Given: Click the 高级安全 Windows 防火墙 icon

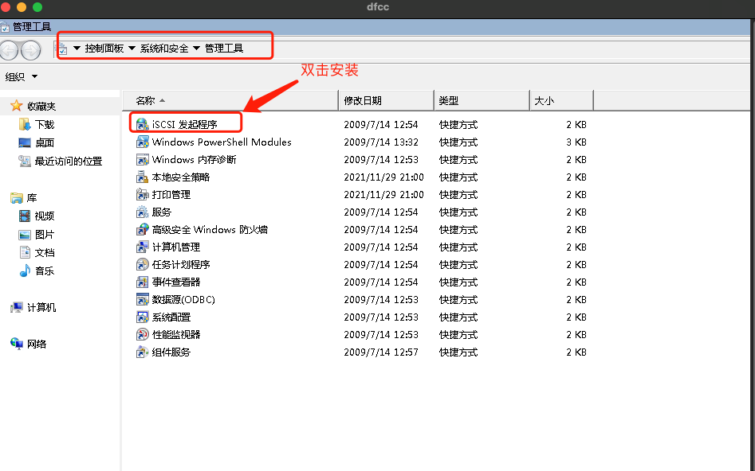Looking at the screenshot, I should tap(142, 230).
